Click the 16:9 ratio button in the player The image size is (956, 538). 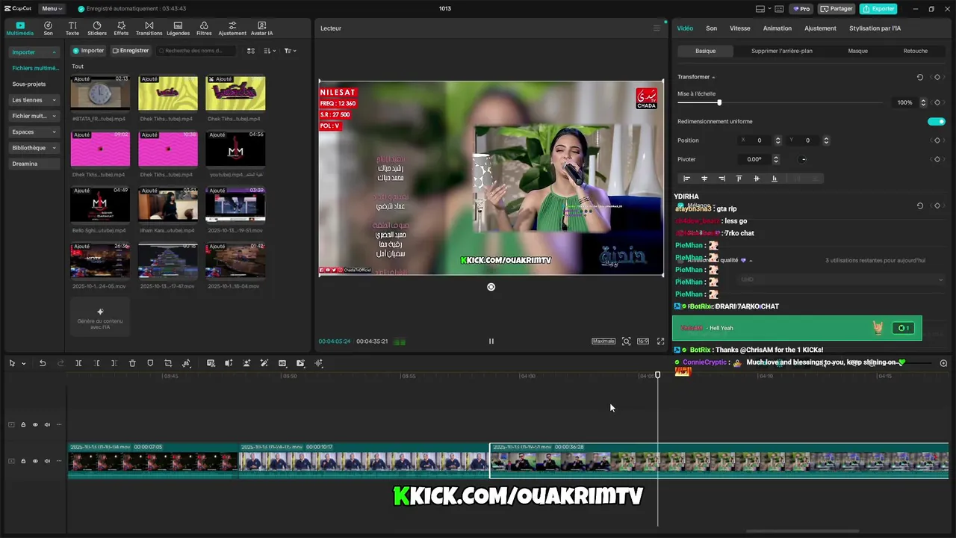coord(642,341)
